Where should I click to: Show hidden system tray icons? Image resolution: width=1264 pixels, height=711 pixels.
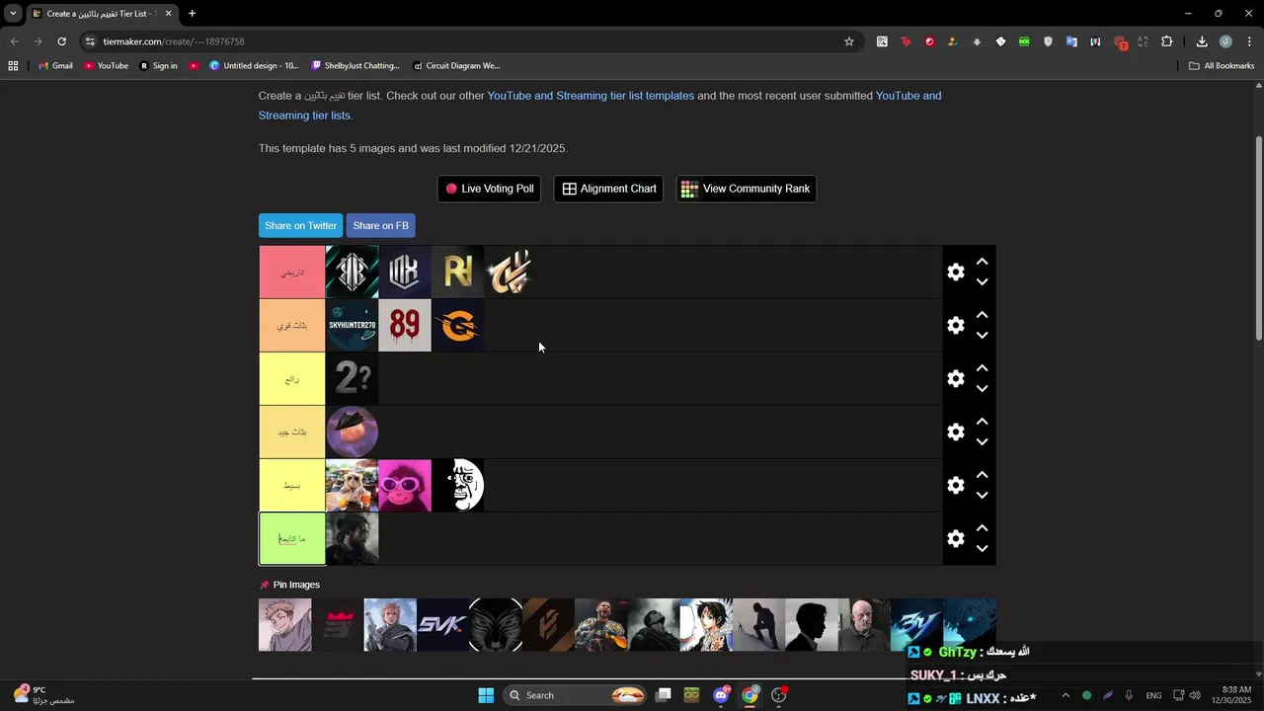[x=1065, y=695]
